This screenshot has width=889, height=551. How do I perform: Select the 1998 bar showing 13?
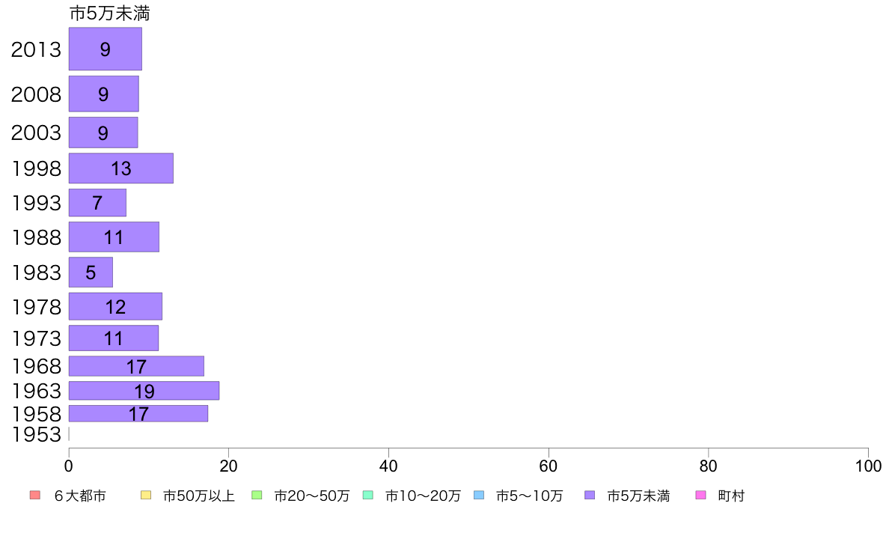pos(121,168)
